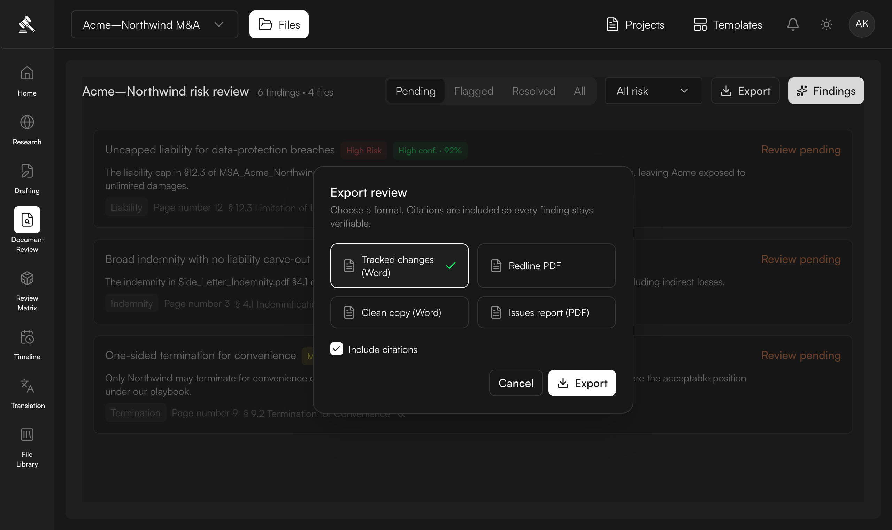Viewport: 892px width, 530px height.
Task: Open Broad indemnity with no liability carve-out finding
Action: click(208, 259)
